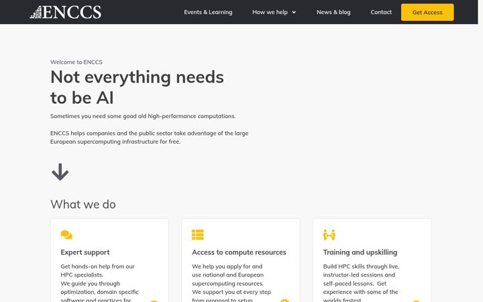Go to News & blog page
This screenshot has width=483, height=302.
click(333, 12)
